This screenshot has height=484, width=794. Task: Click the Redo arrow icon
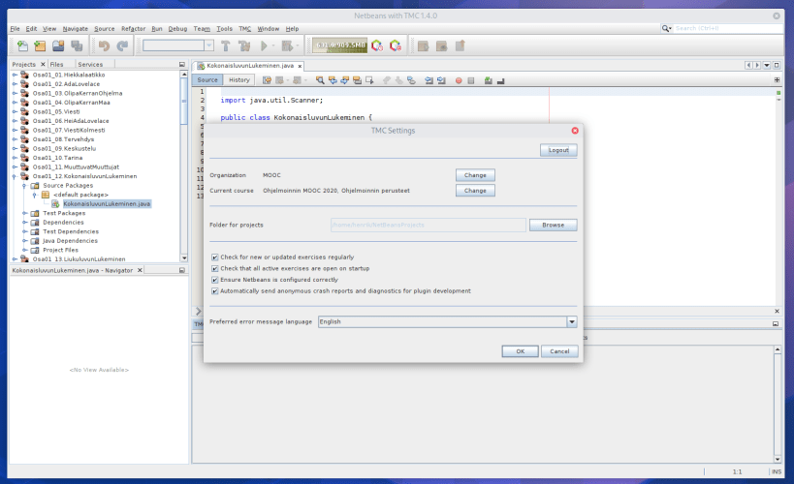coord(122,46)
